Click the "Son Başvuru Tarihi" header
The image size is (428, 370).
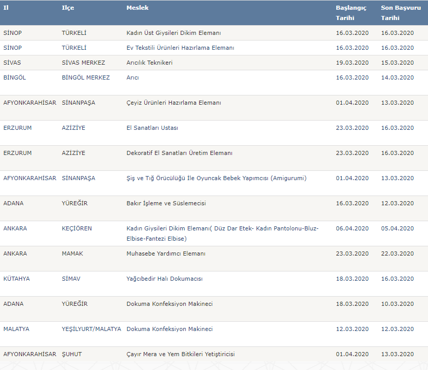click(x=397, y=13)
